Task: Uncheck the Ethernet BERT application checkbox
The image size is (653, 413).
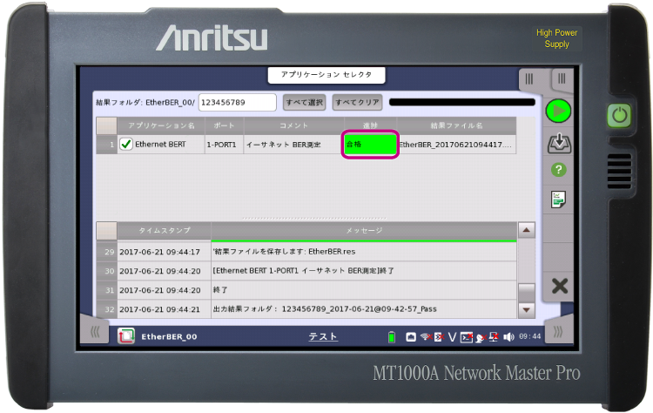Action: [x=125, y=144]
